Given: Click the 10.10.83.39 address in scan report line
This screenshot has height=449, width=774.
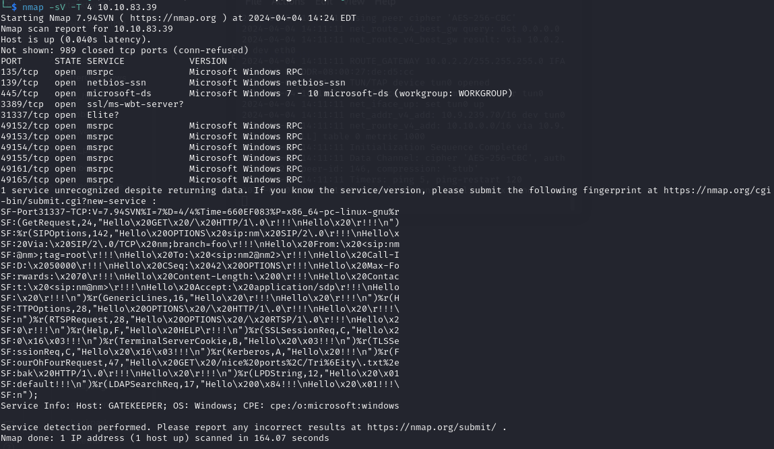Looking at the screenshot, I should [143, 29].
